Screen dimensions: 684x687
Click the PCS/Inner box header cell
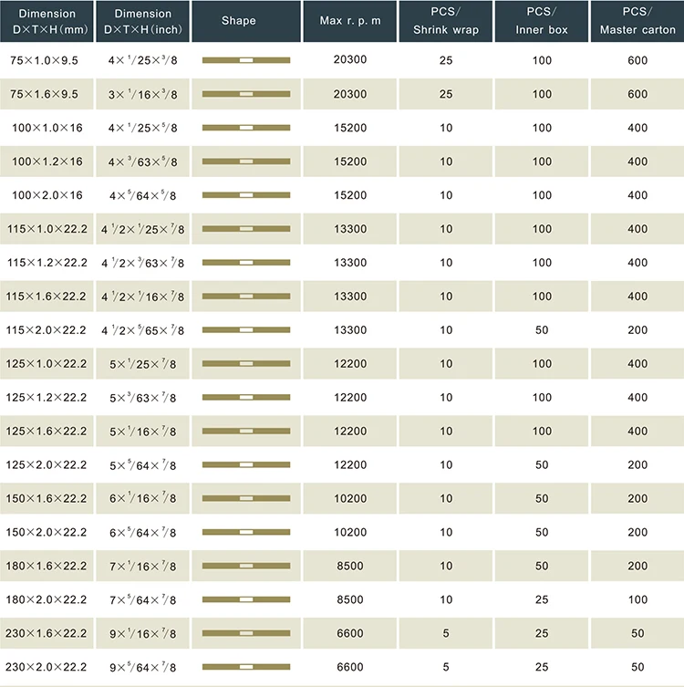pyautogui.click(x=542, y=21)
